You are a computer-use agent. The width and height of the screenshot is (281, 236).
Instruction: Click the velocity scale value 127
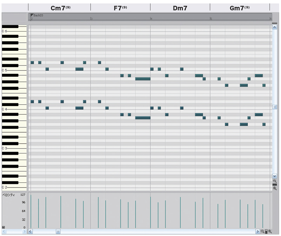click(23, 195)
